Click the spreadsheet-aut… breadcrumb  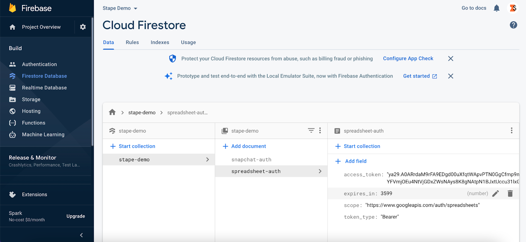click(187, 112)
